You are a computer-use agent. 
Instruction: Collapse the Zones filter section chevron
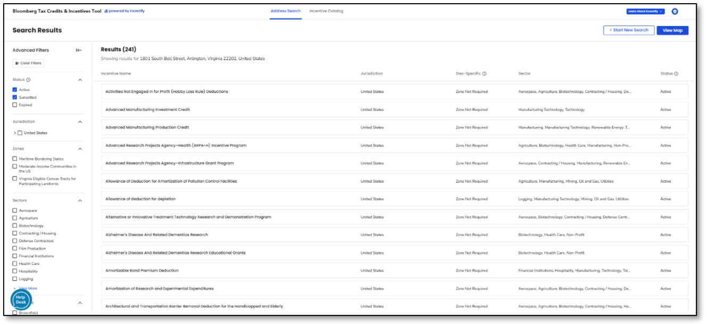pos(80,149)
